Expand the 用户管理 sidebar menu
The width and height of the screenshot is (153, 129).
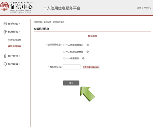coord(14,56)
